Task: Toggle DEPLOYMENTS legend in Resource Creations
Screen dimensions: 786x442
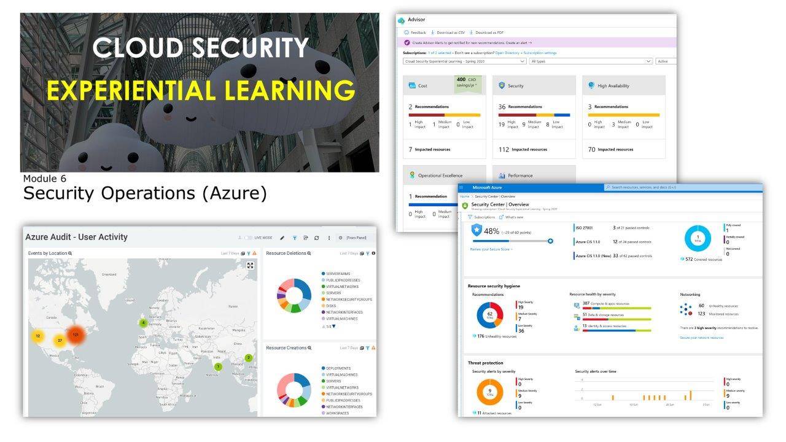Action: (x=335, y=368)
